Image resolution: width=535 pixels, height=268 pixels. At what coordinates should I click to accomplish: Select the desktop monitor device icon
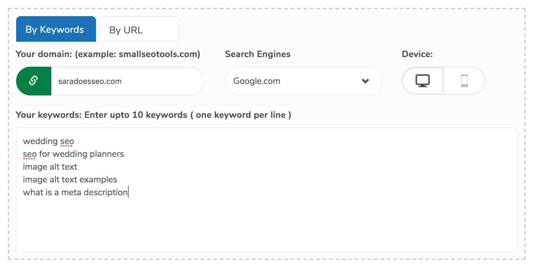tap(423, 81)
